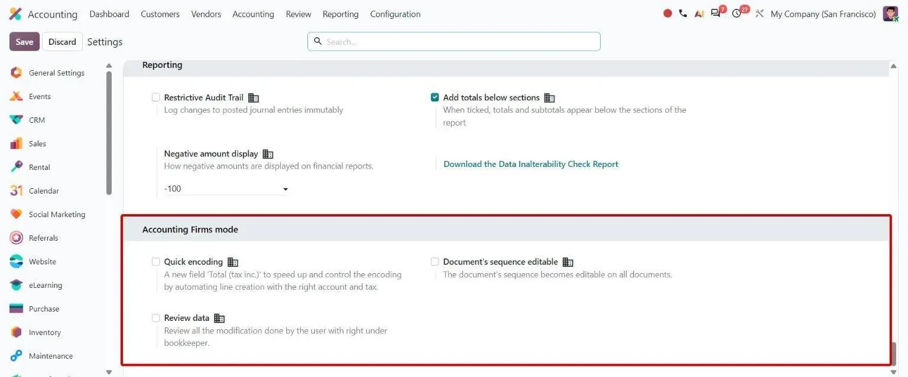Open the Accounting menu item

[x=253, y=14]
